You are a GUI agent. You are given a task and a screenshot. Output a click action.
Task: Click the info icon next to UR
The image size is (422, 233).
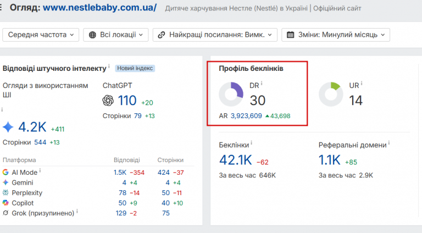point(362,84)
